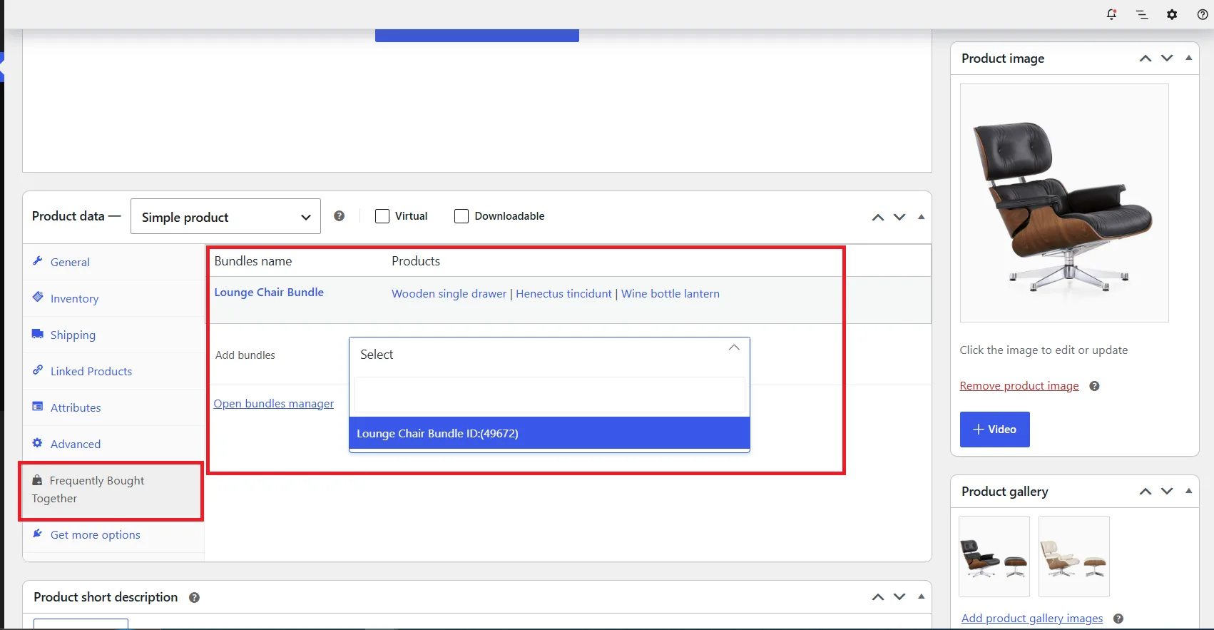
Task: Open the notifications bell icon
Action: click(x=1111, y=14)
